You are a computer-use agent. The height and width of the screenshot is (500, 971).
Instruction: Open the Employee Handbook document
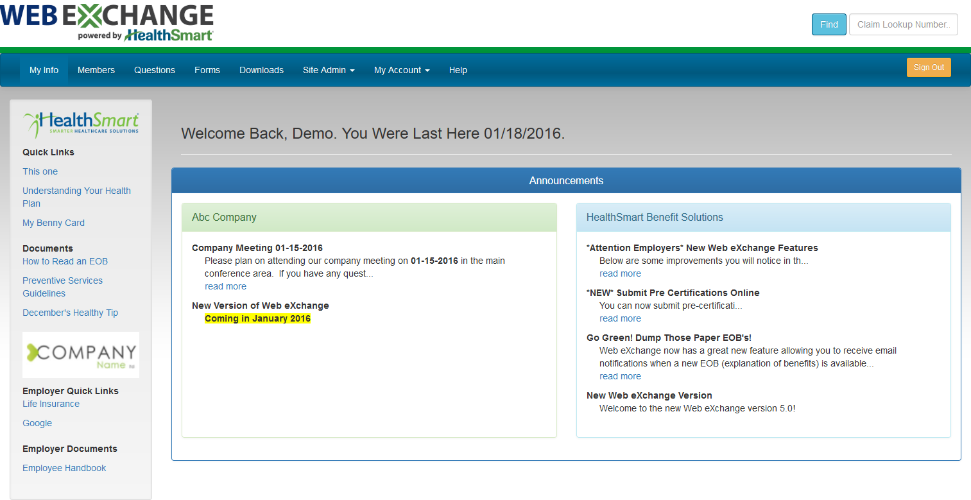64,468
